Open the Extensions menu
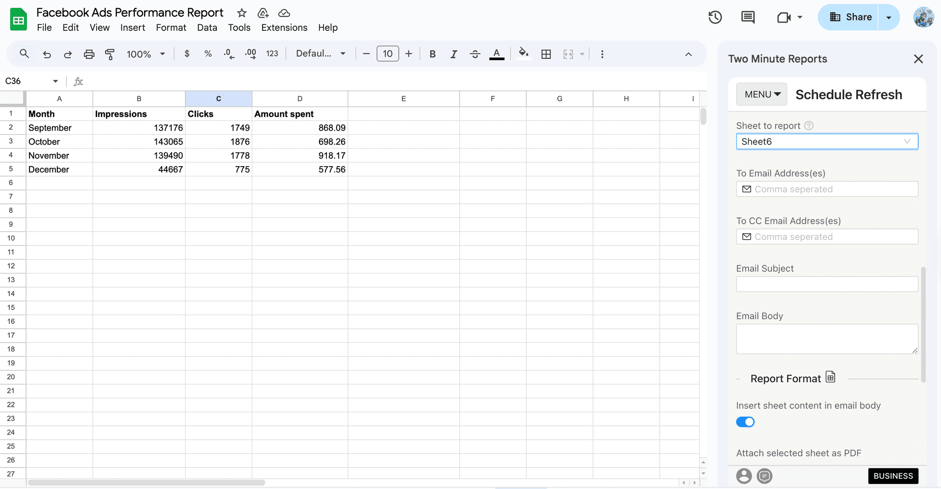 [x=284, y=27]
